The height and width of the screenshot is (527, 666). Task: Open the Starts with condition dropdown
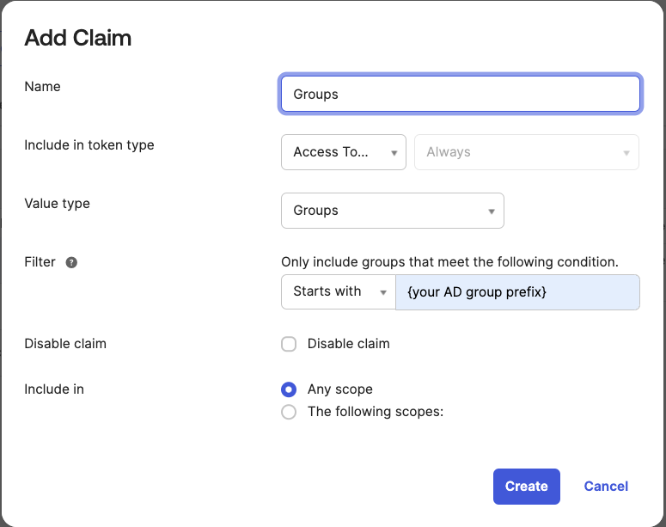[x=337, y=291]
